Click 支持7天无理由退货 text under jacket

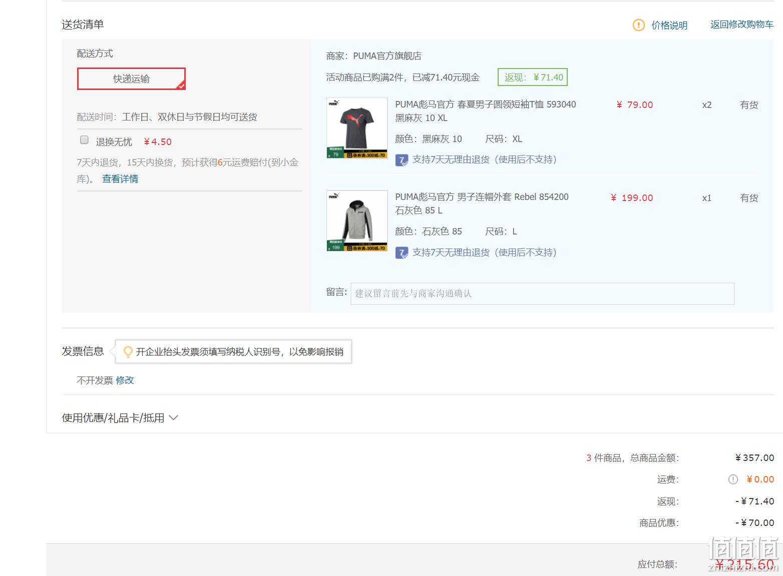coord(485,252)
